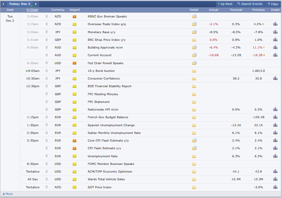Select the Italian Monthly Unemployment Rate event row
Image resolution: width=282 pixels, height=198 pixels.
tap(114, 133)
